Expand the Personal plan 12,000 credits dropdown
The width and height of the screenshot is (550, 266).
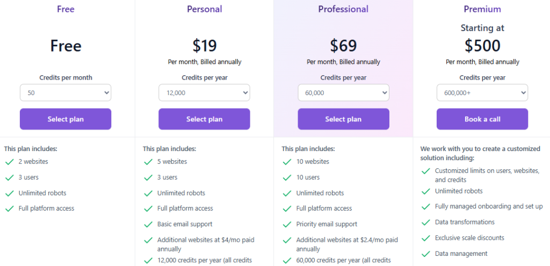click(x=204, y=93)
